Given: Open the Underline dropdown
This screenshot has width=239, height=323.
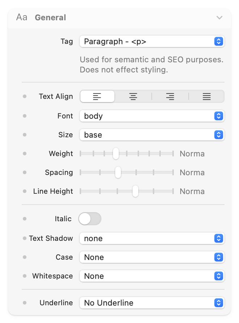Looking at the screenshot, I should pyautogui.click(x=152, y=303).
